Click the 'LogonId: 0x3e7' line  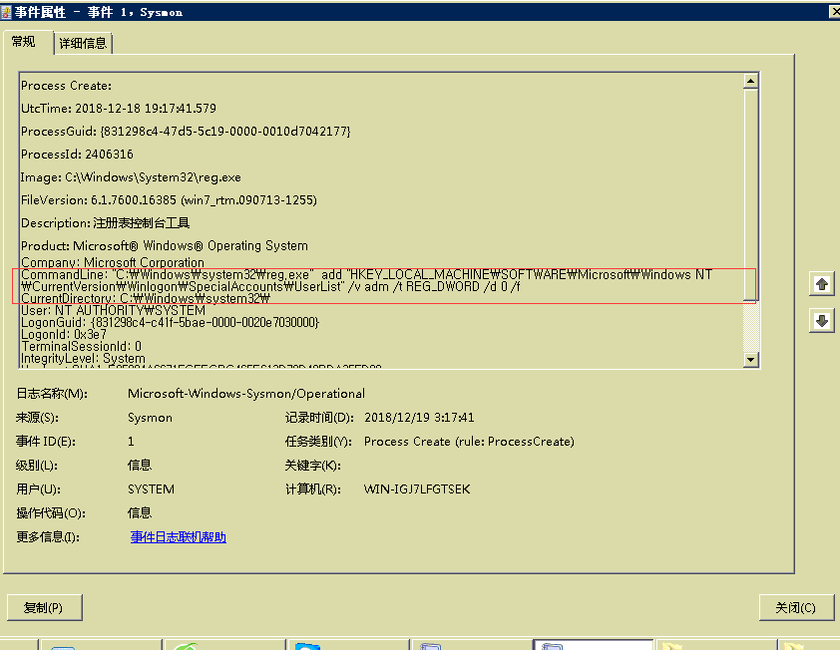[64, 335]
